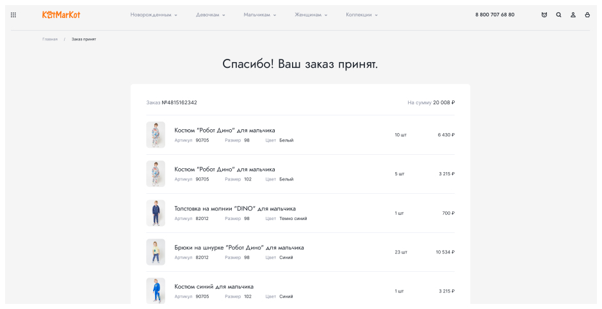
Task: Open Толстовка на молнии "DINO" product title
Action: coord(235,209)
